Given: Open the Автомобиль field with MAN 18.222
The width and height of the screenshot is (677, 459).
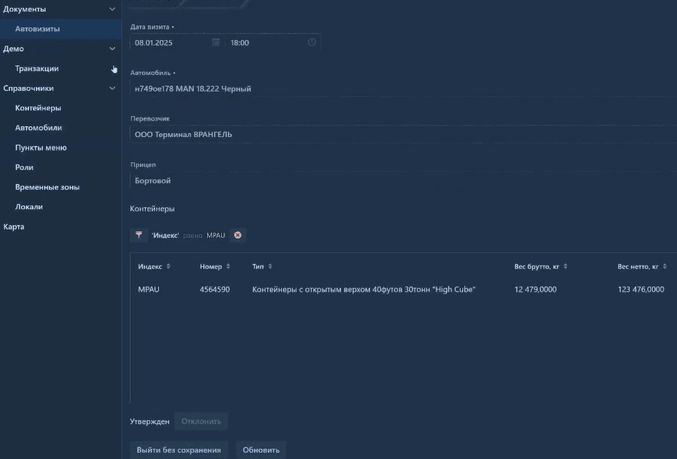Looking at the screenshot, I should tap(404, 89).
